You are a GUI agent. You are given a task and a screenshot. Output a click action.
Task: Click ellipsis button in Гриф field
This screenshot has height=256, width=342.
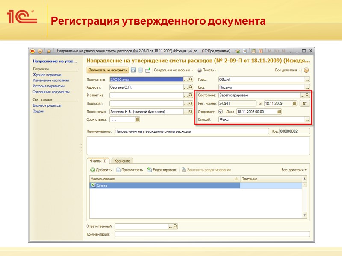(307, 79)
